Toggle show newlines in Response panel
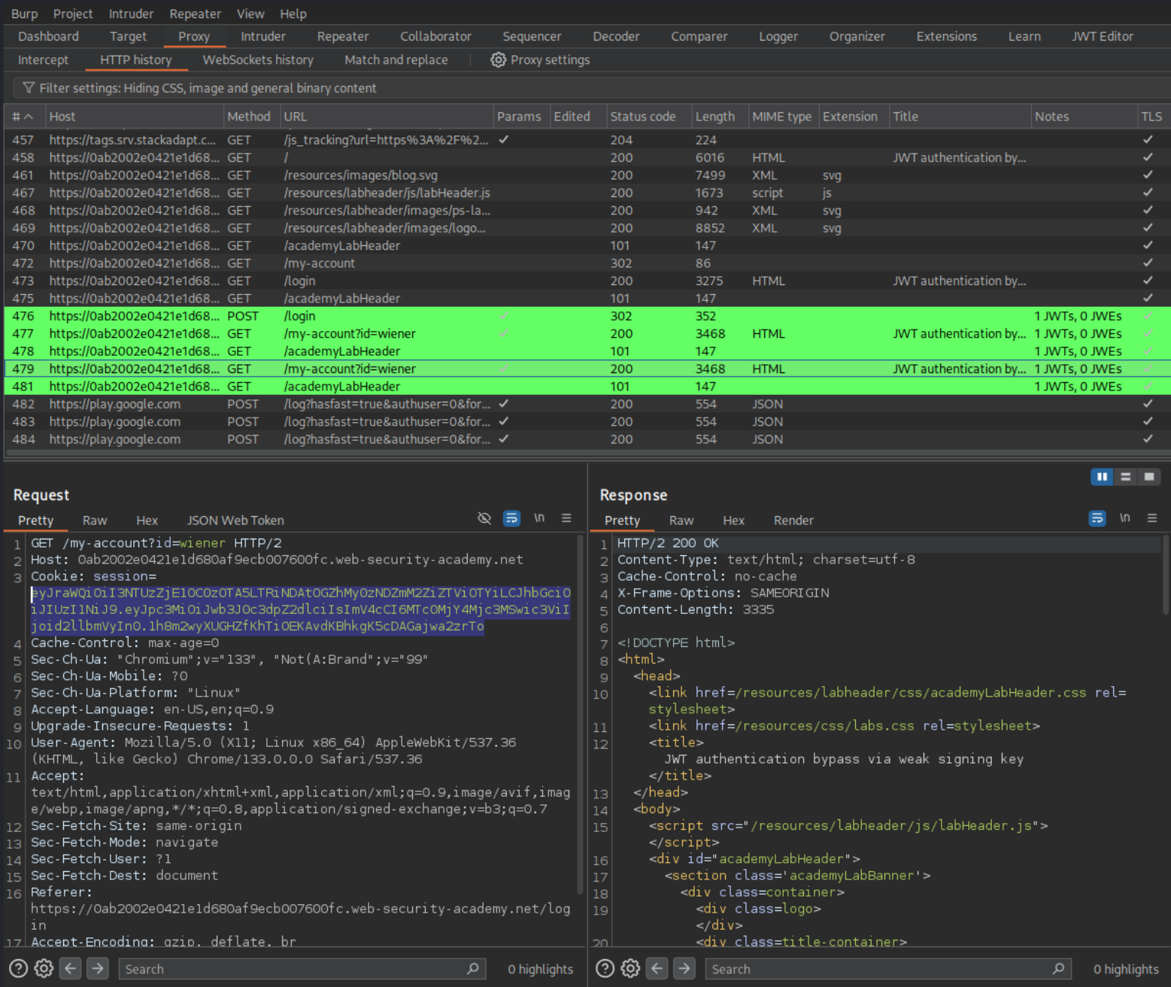This screenshot has width=1171, height=987. coord(1124,518)
